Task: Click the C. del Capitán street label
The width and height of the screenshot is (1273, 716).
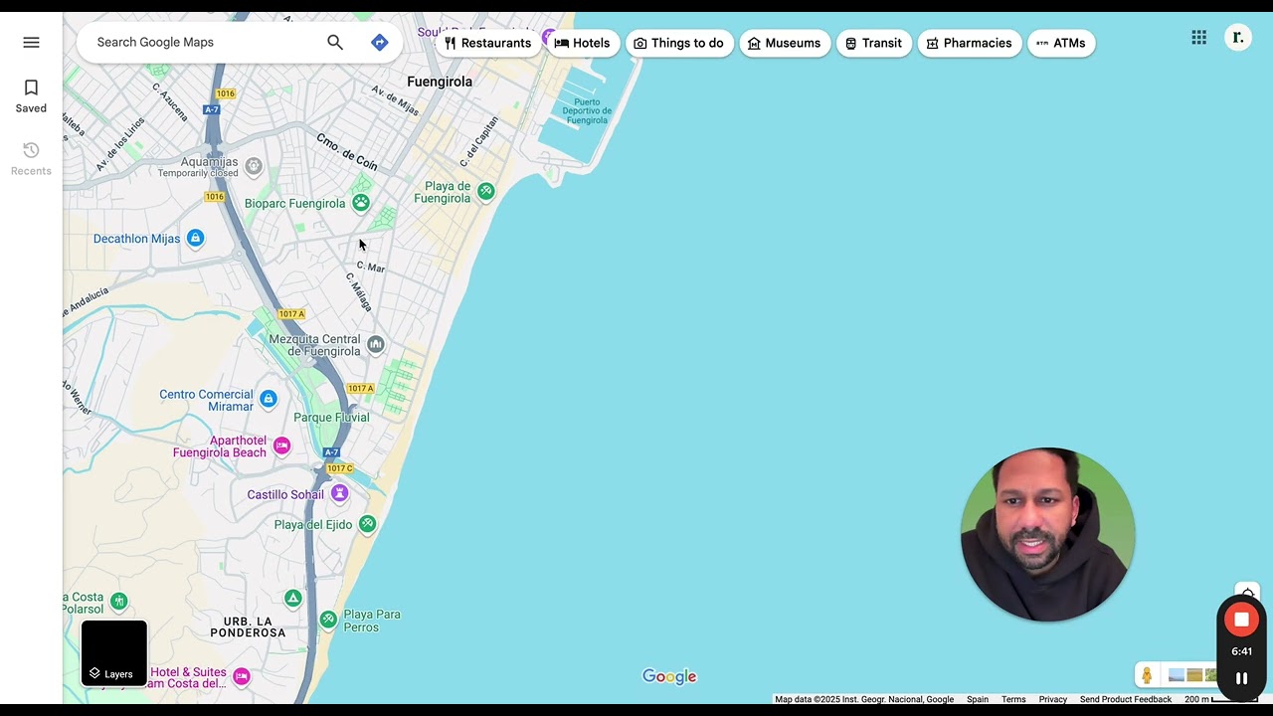Action: coord(478,141)
